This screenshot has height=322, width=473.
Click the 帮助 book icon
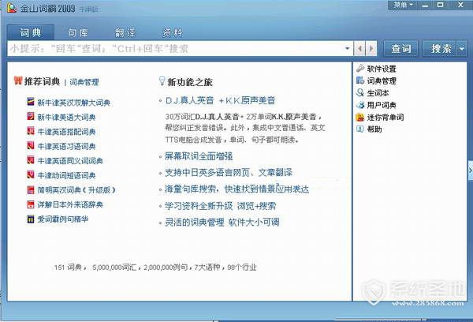(360, 129)
